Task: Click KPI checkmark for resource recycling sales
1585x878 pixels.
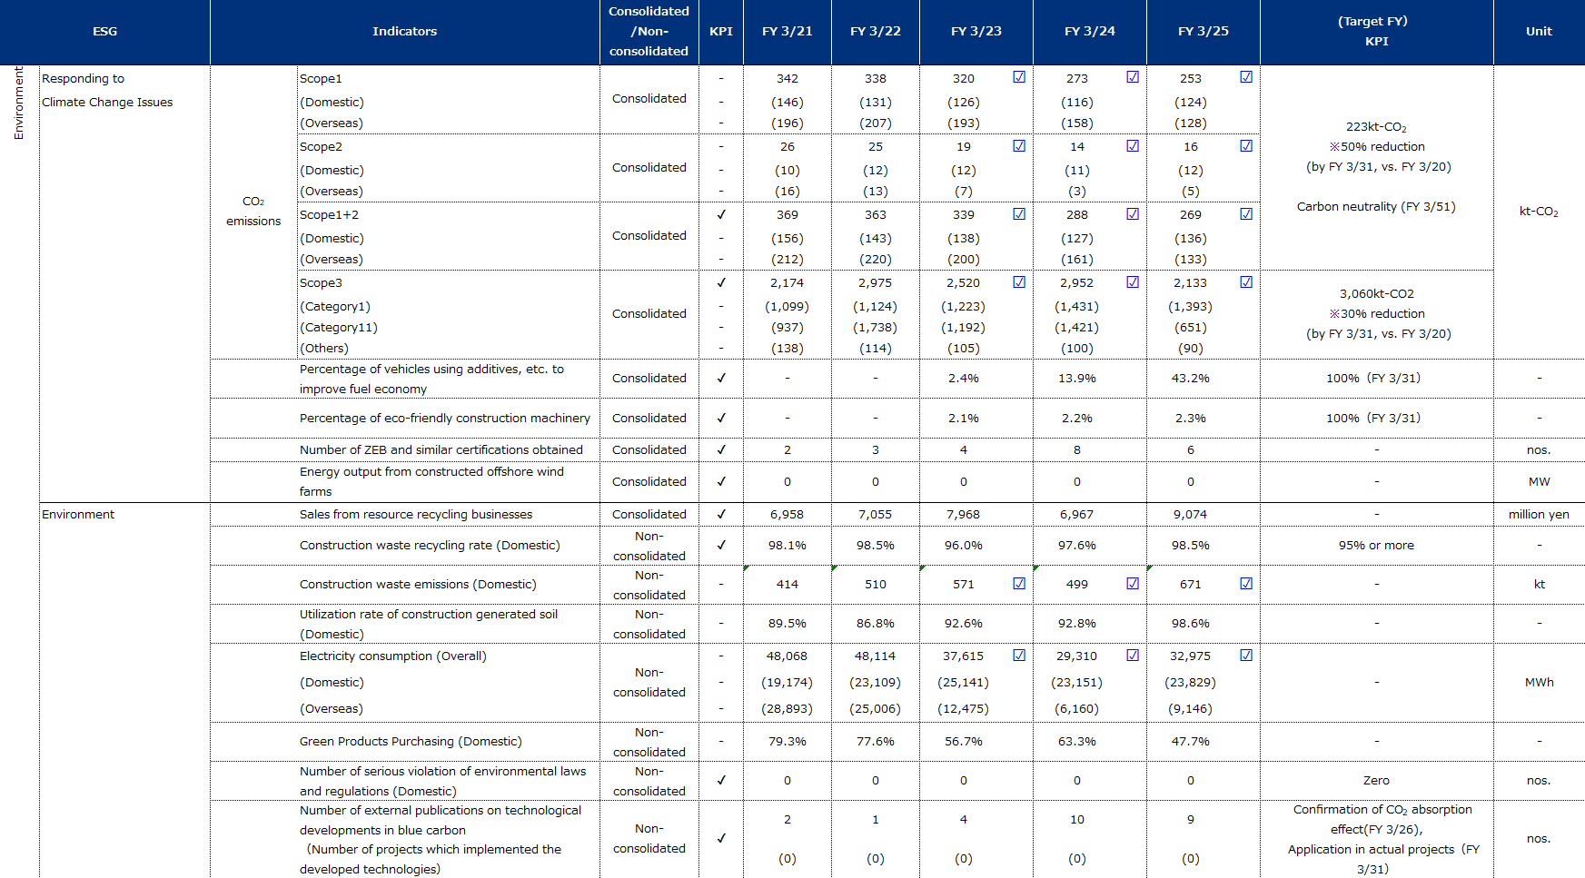Action: (721, 514)
